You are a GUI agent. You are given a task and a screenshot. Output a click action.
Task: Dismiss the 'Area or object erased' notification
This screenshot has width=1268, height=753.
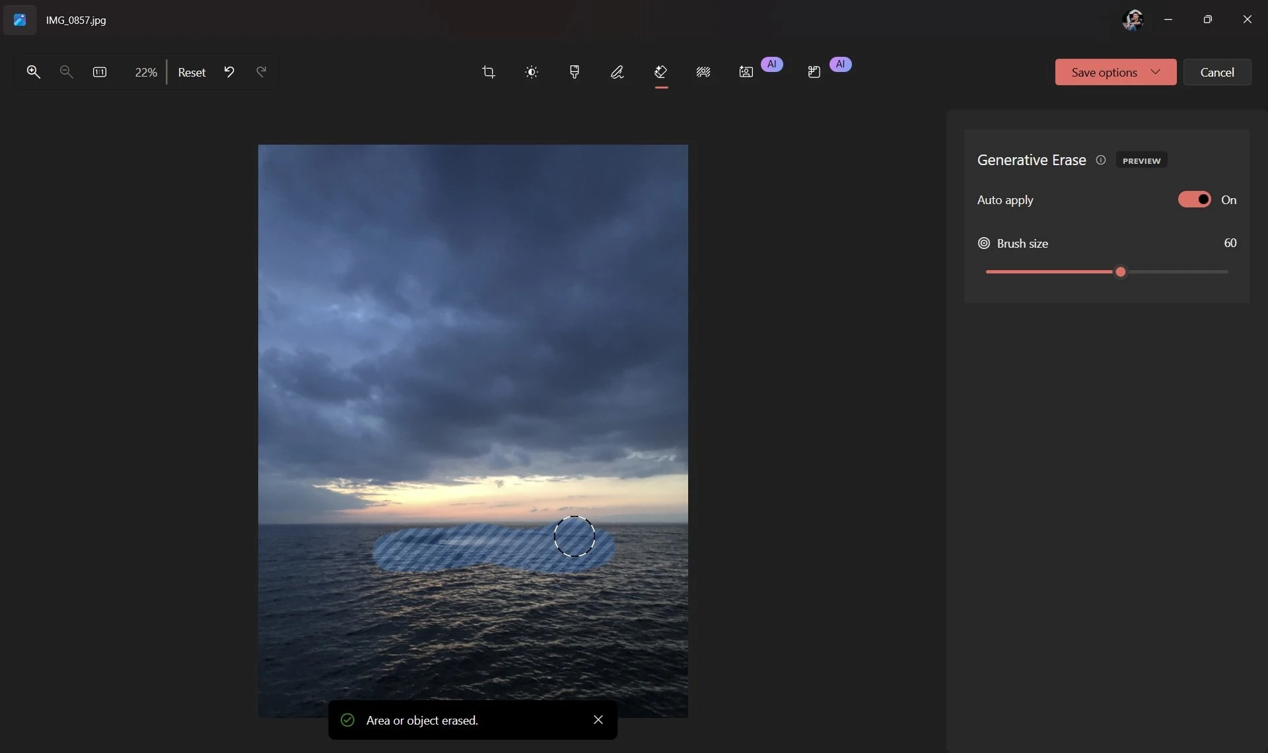point(598,720)
